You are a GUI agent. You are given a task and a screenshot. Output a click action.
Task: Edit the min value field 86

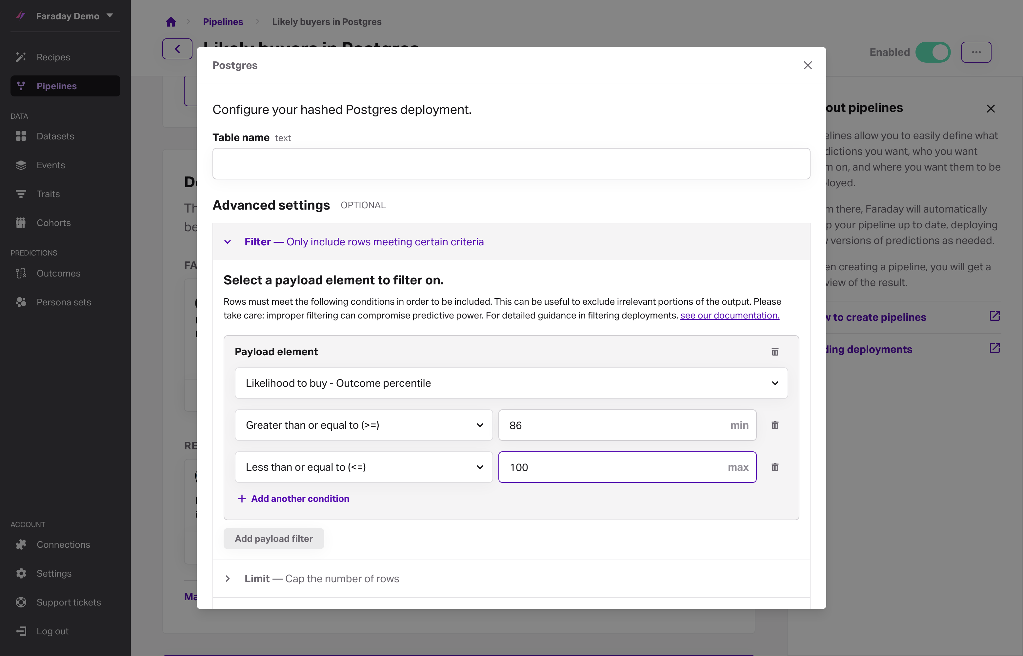627,425
